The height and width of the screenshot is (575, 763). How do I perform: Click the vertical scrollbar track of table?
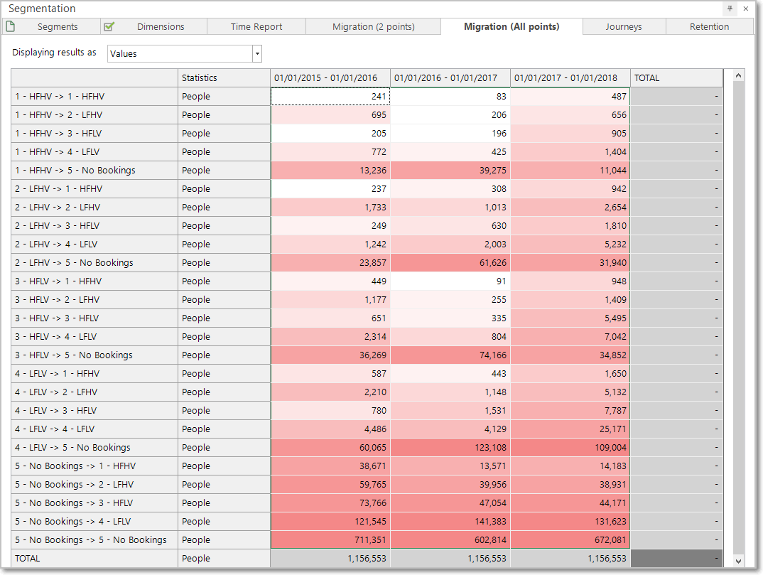click(x=738, y=316)
